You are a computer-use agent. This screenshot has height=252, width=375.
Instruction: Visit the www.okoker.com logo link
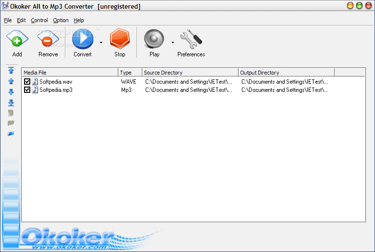coord(69,247)
